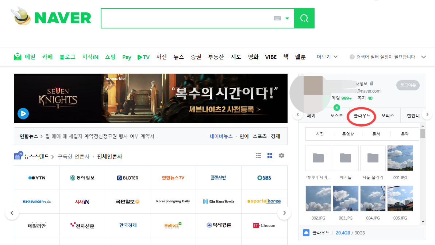This screenshot has width=435, height=245.
Task: Open the Chosun publisher tile
Action: click(x=264, y=225)
